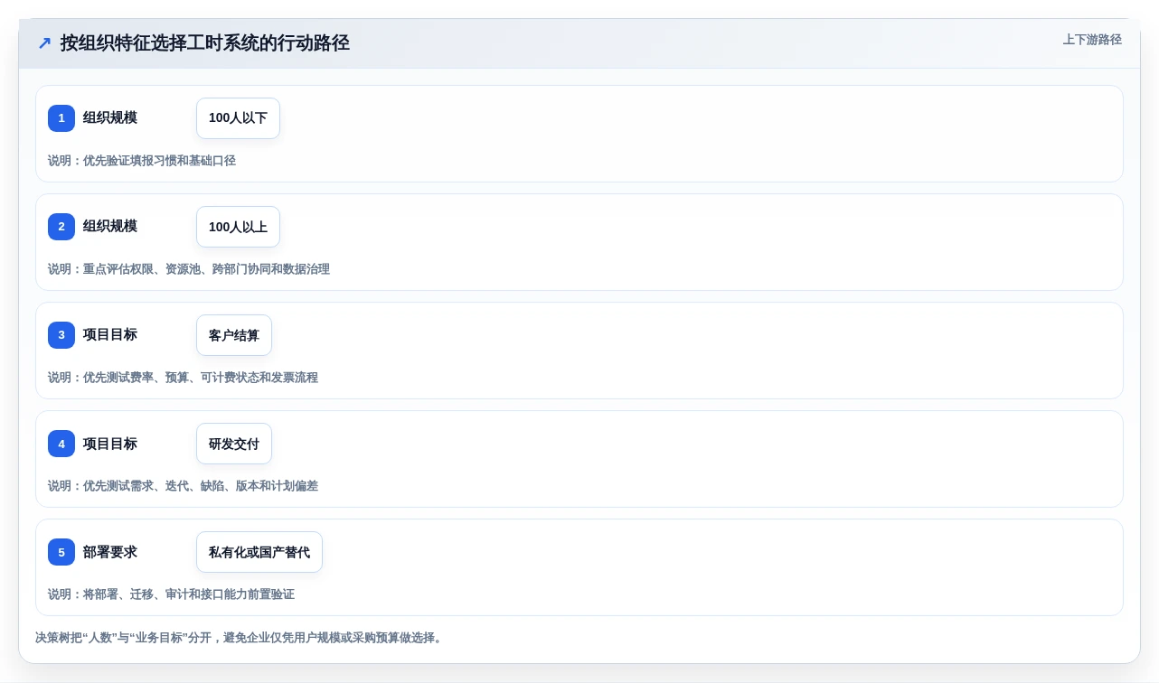Click the footer note starting with 决策树把
Viewport: 1159px width, 683px height.
click(x=241, y=638)
